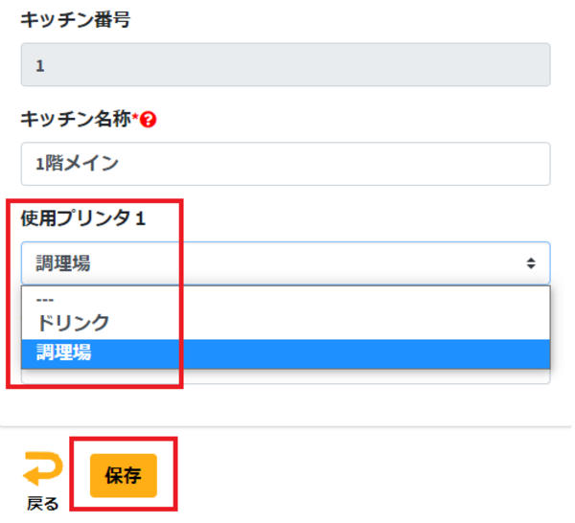Click 調理場 shown in the closed select box
Image resolution: width=575 pixels, height=523 pixels.
[x=63, y=263]
